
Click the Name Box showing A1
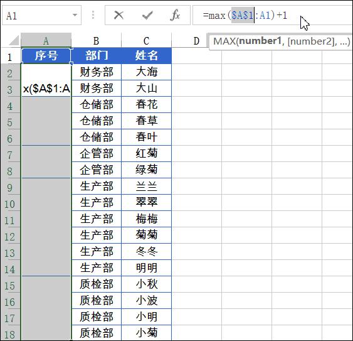pyautogui.click(x=41, y=15)
